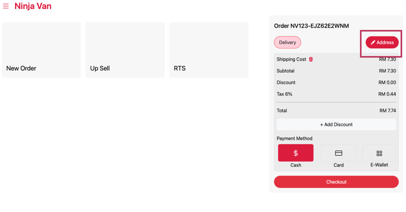The height and width of the screenshot is (212, 406).
Task: Choose the Card payment icon
Action: (x=339, y=153)
